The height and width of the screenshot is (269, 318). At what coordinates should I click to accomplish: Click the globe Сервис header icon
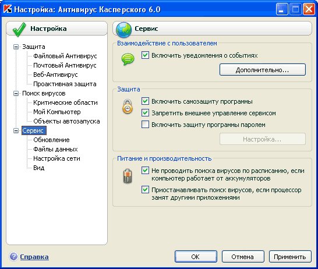pos(123,30)
